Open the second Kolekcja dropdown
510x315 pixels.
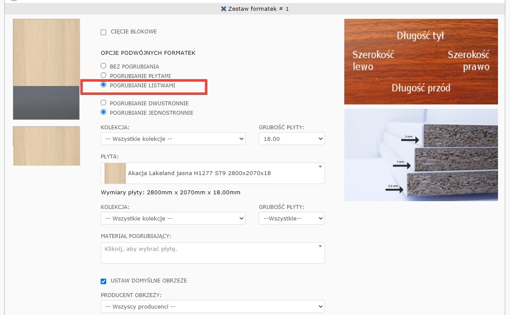coord(173,218)
